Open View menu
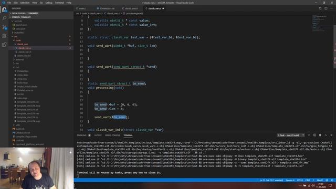336x189 pixels. coord(35,3)
